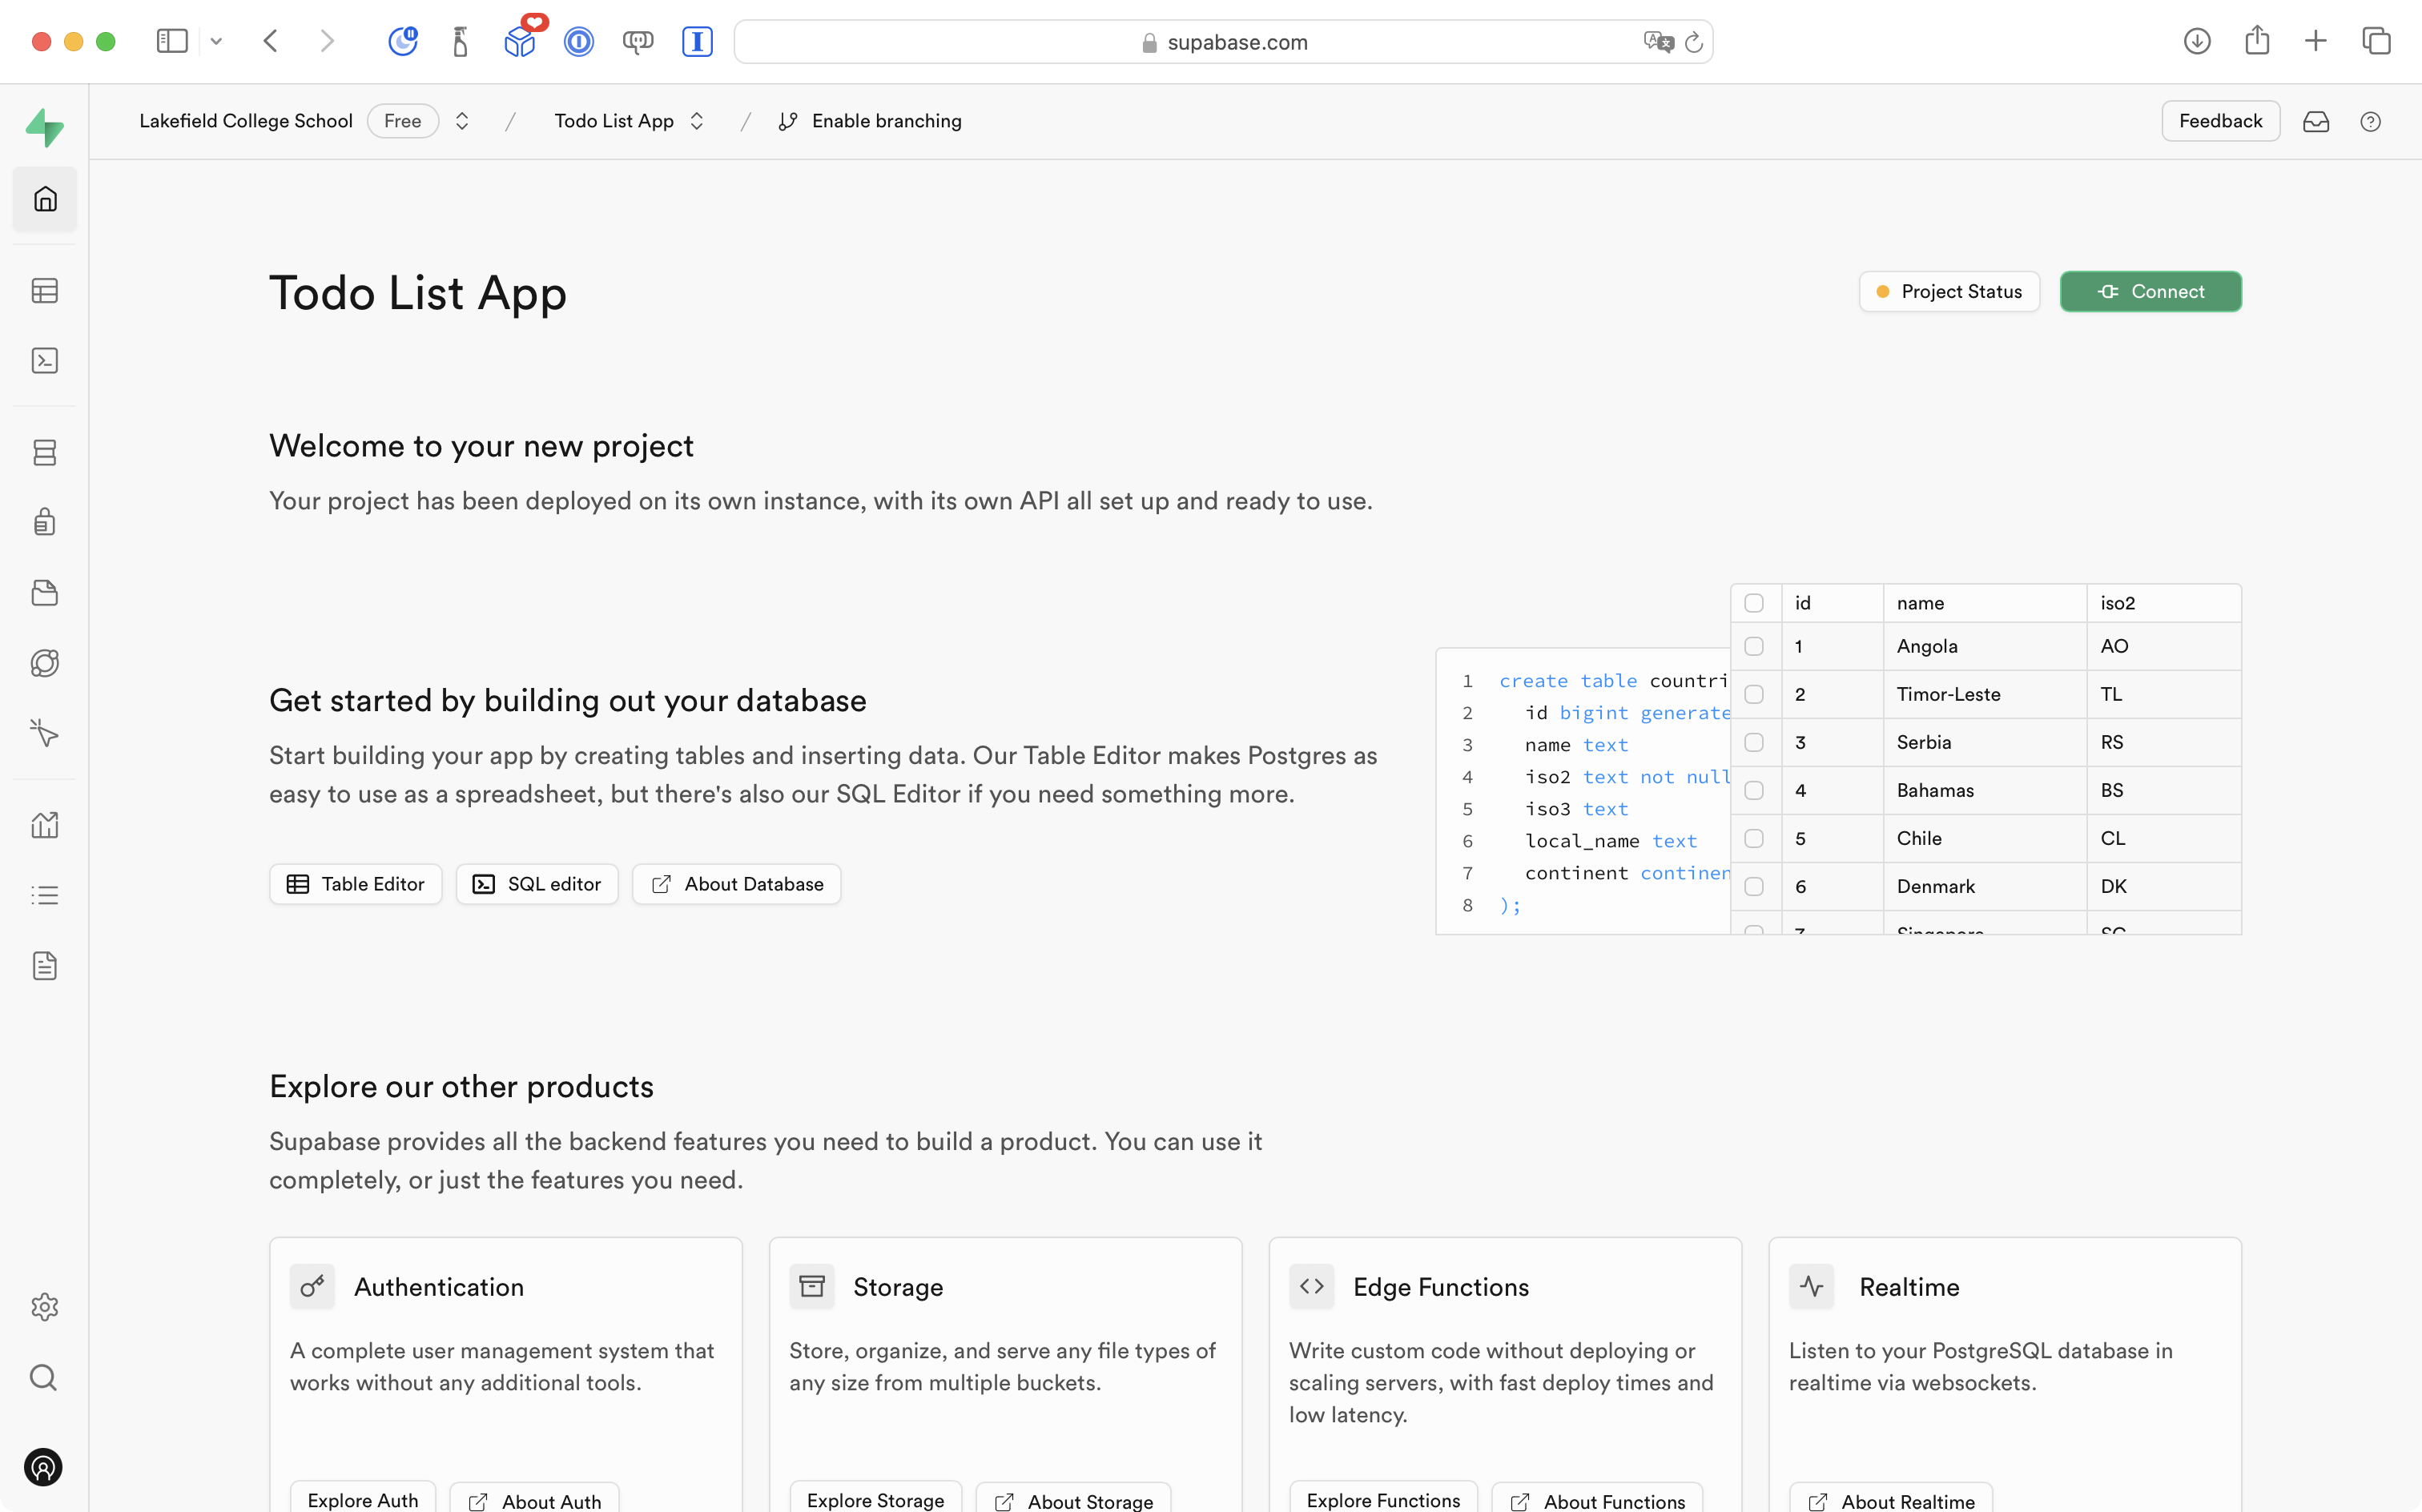Open the Realtime cursor sidebar icon
This screenshot has width=2422, height=1512.
point(45,733)
